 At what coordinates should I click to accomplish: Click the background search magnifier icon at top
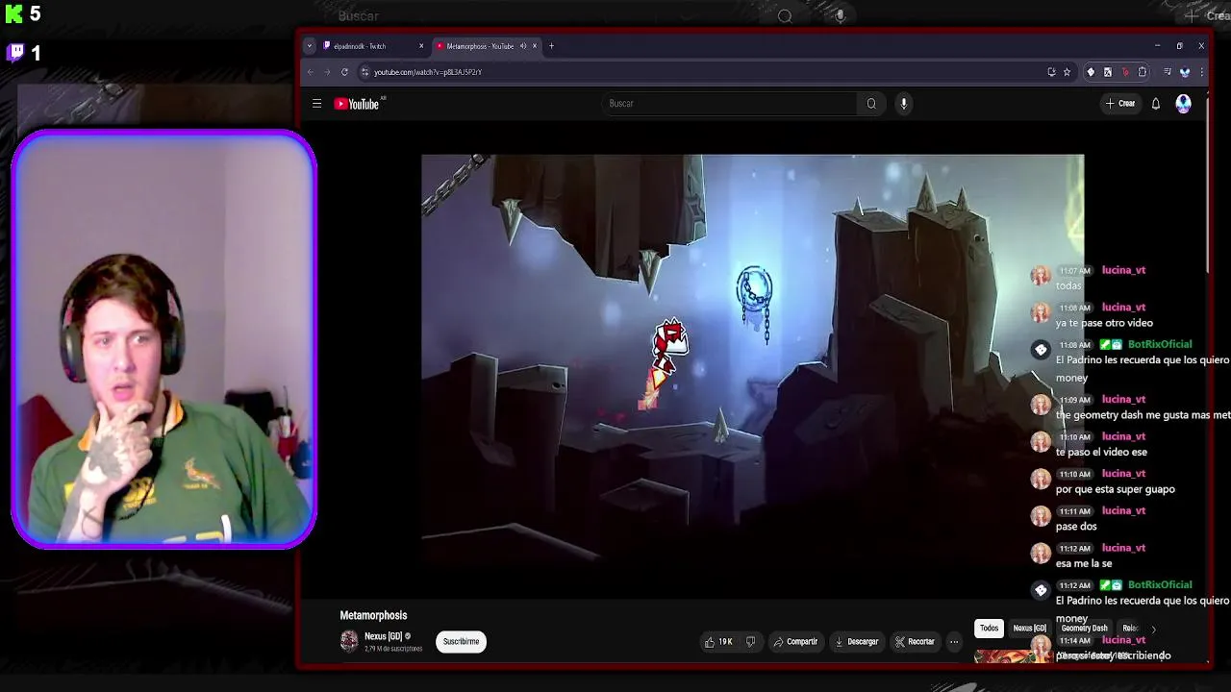785,15
